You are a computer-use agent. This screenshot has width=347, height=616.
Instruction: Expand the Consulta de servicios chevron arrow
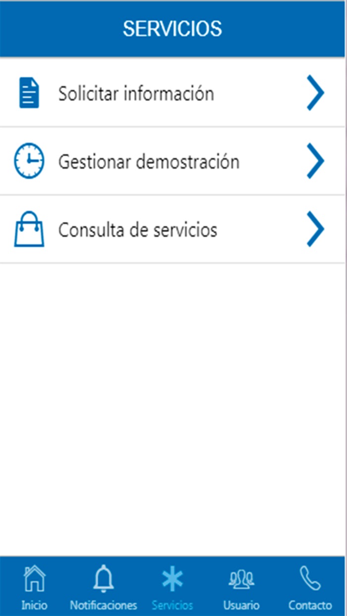pos(316,229)
